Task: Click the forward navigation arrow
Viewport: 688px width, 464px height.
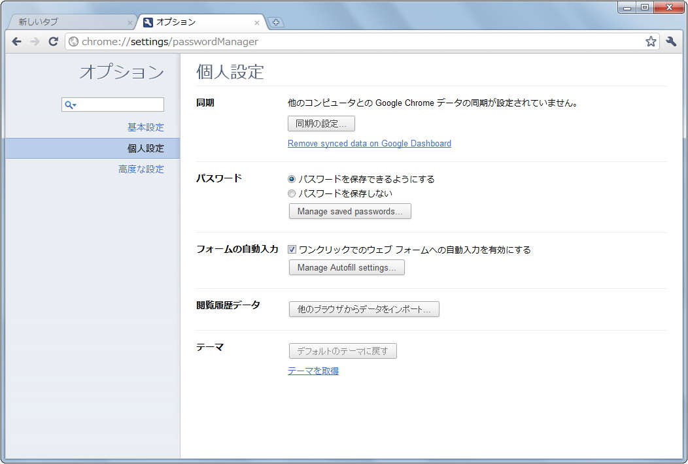Action: [x=35, y=41]
